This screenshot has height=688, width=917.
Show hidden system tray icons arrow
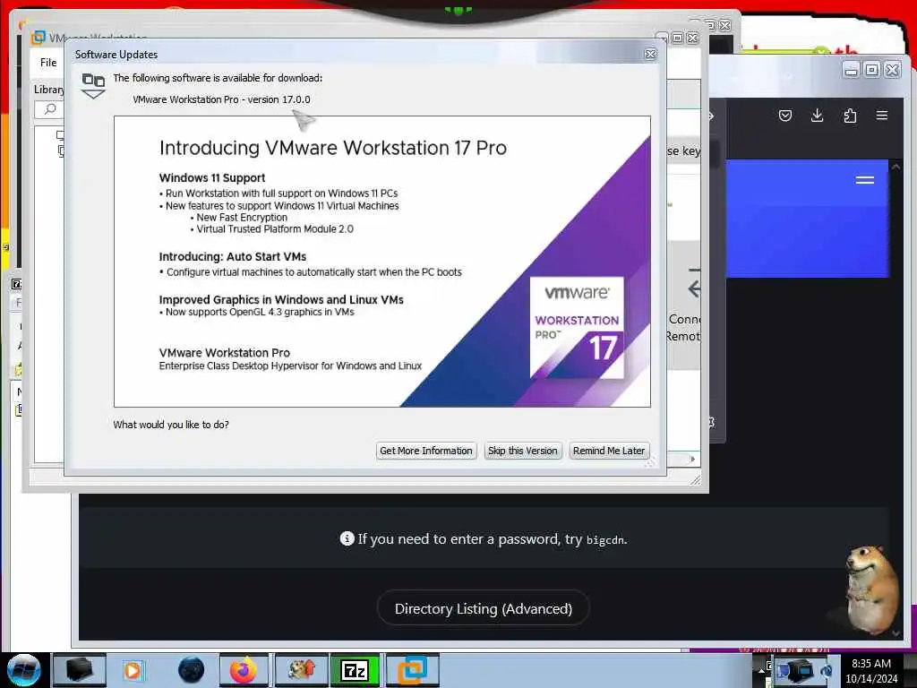[x=761, y=670]
